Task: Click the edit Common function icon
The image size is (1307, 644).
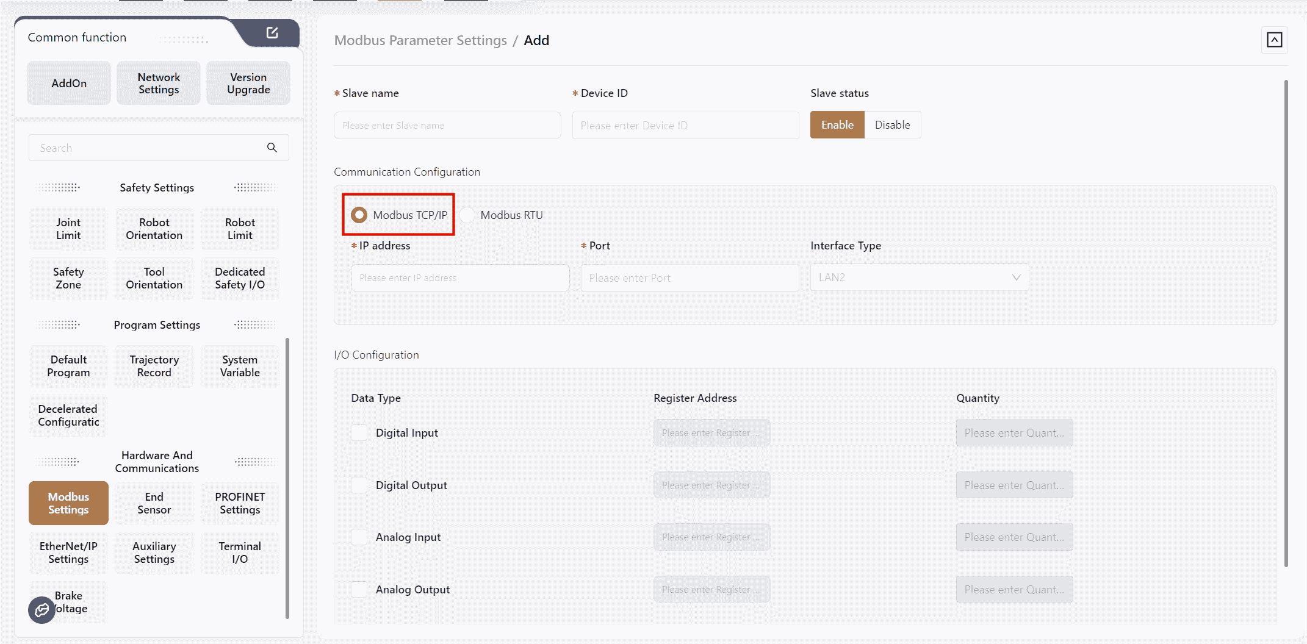Action: pyautogui.click(x=272, y=33)
